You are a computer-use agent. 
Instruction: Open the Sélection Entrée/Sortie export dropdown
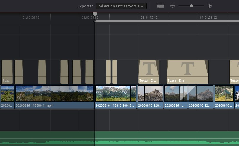click(x=121, y=6)
